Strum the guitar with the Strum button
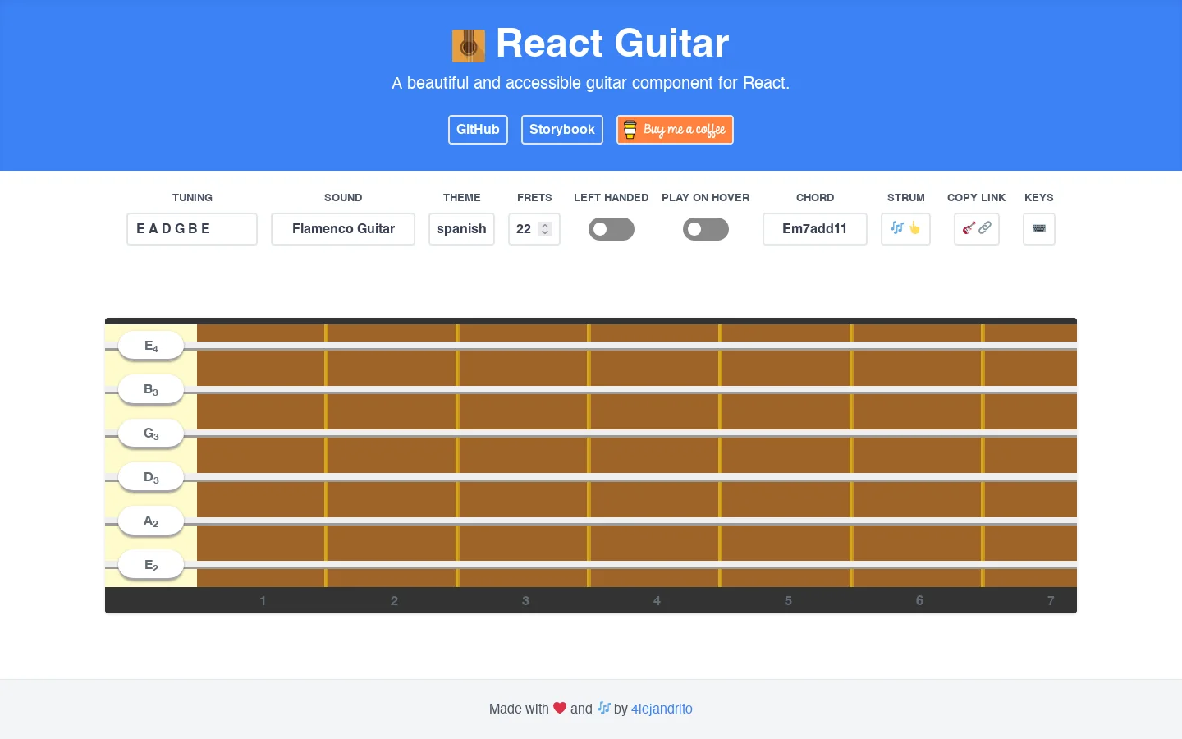 tap(905, 229)
